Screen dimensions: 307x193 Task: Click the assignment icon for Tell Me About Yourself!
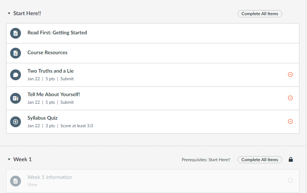pyautogui.click(x=15, y=98)
